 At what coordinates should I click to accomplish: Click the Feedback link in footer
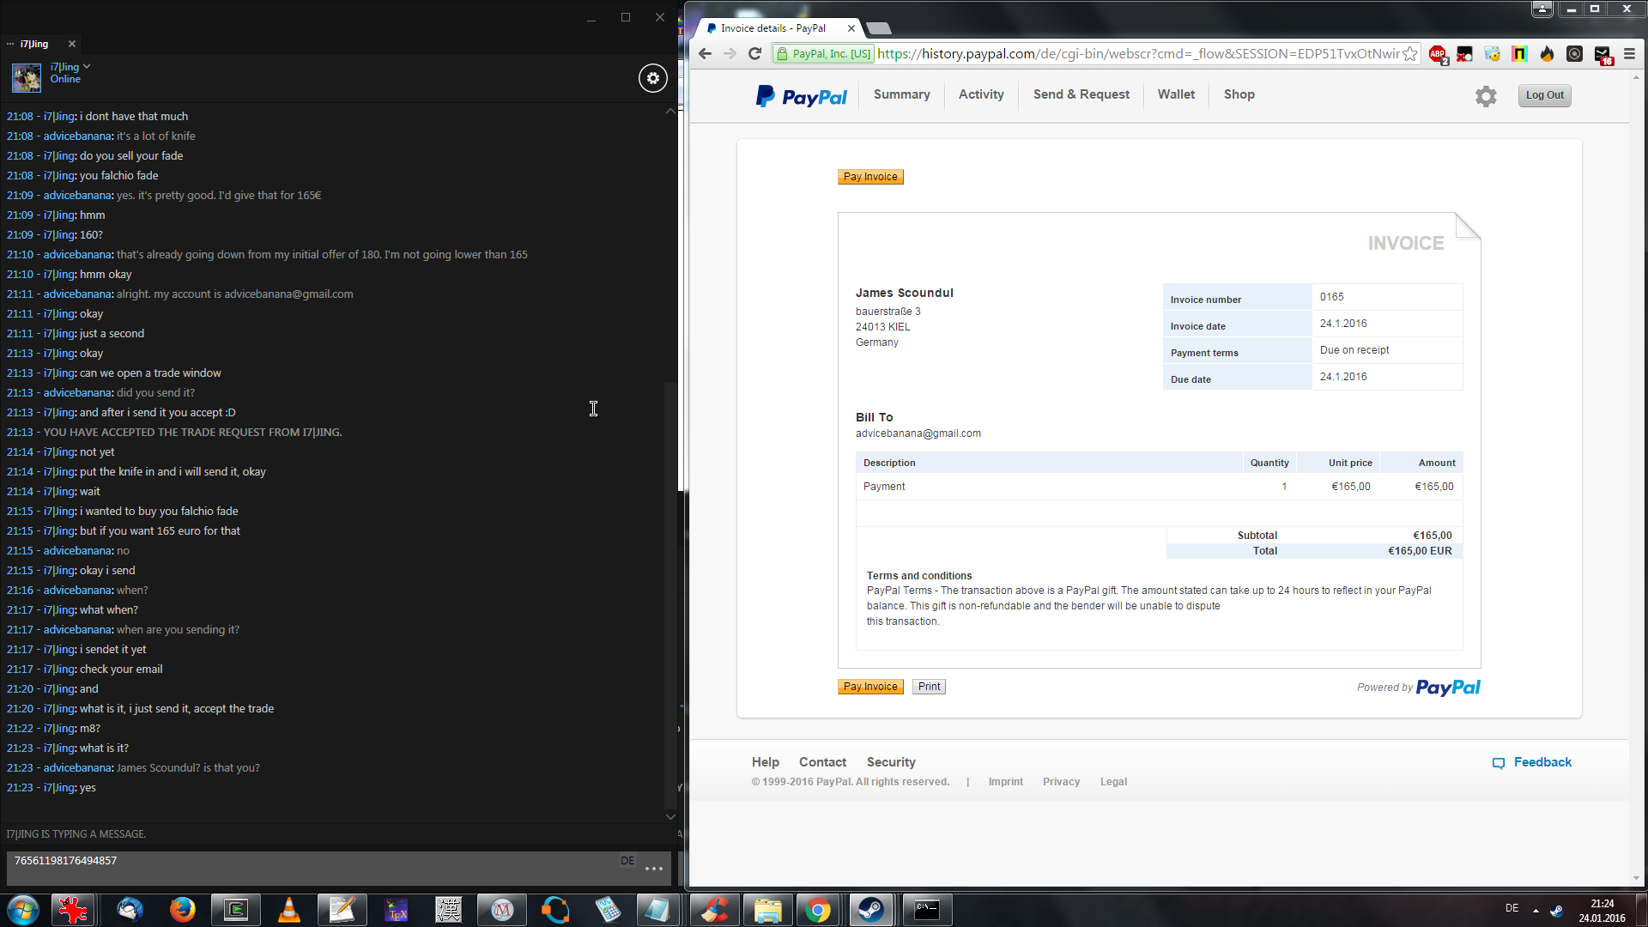(x=1542, y=762)
